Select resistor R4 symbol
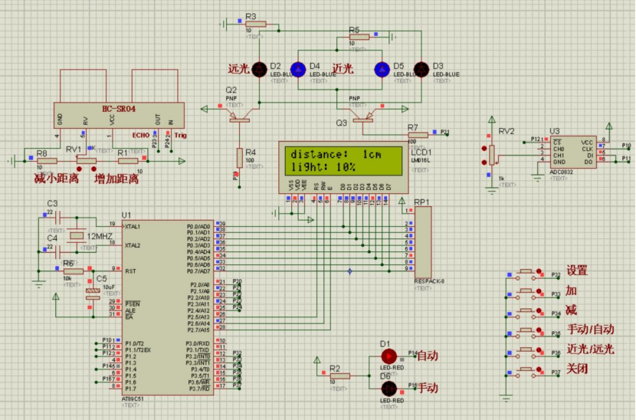This screenshot has width=636, height=420. (239, 158)
